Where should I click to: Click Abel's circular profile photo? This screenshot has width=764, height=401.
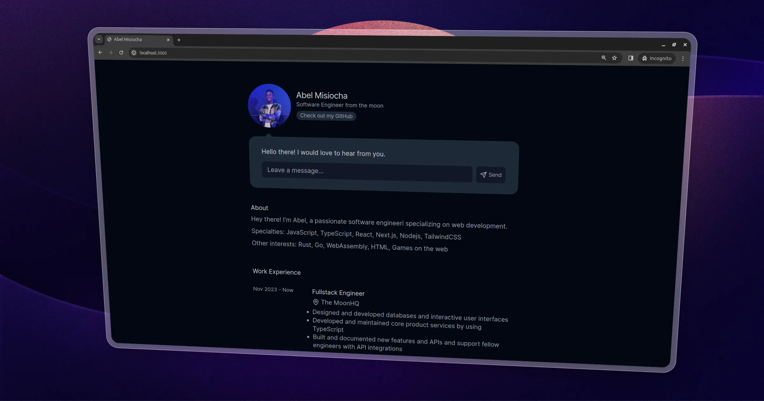pos(269,105)
